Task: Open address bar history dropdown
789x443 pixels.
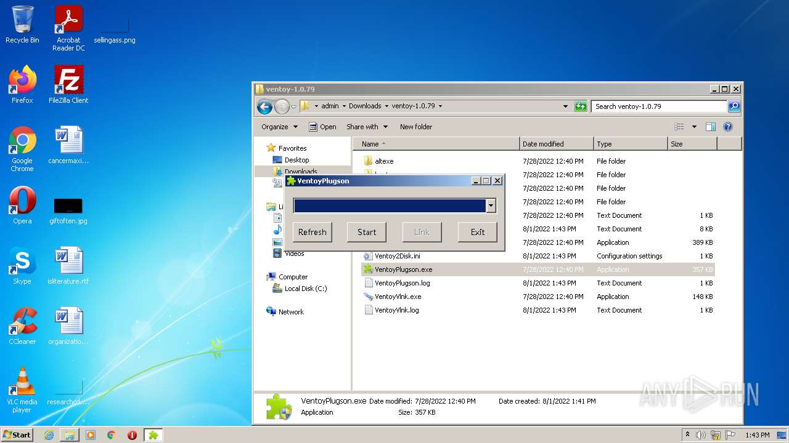Action: [565, 106]
